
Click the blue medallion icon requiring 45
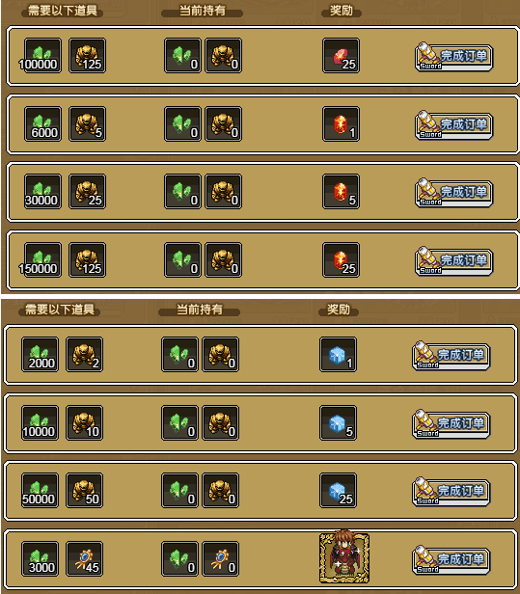[x=84, y=558]
